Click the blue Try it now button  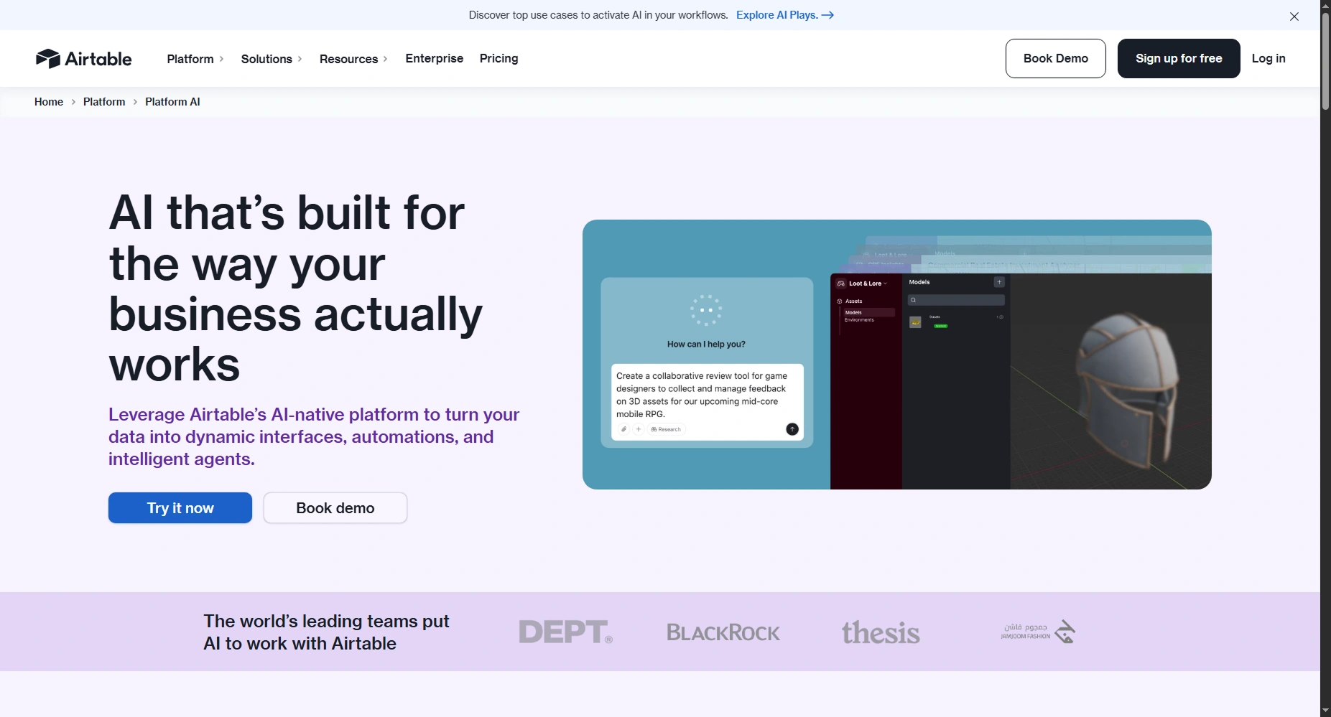(x=180, y=508)
